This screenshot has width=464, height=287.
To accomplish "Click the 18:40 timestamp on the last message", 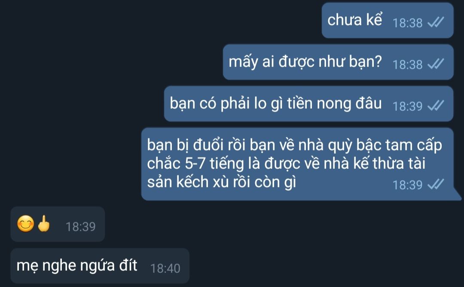I will (165, 269).
